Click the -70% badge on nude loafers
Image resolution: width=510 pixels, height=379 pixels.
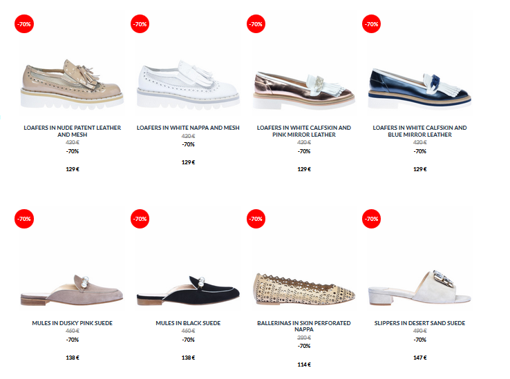pyautogui.click(x=24, y=24)
